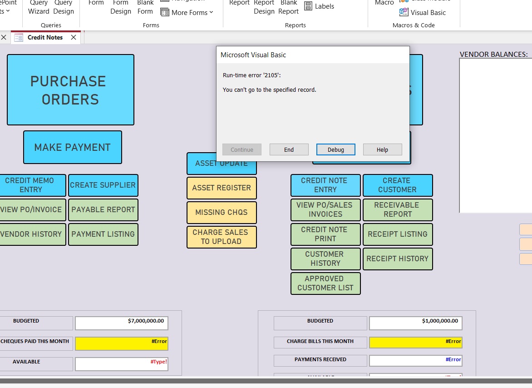Open VIEW PO/SALES INVOICES
This screenshot has width=532, height=388.
(x=326, y=209)
